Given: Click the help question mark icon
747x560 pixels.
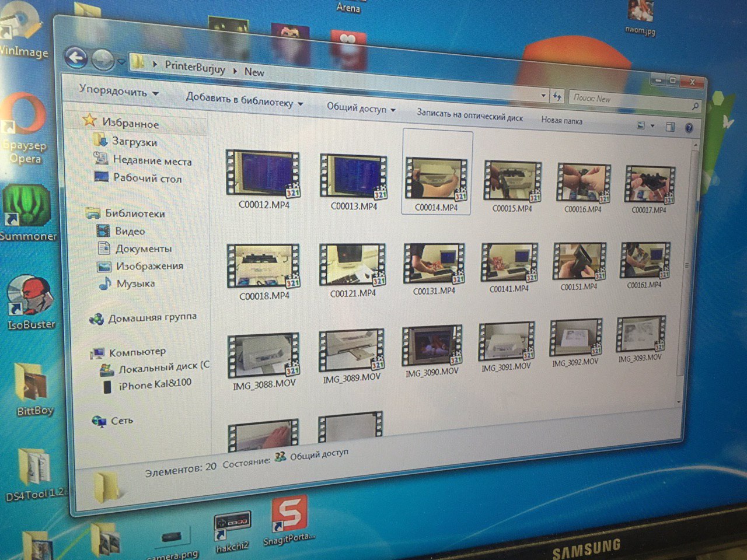Looking at the screenshot, I should 689,128.
